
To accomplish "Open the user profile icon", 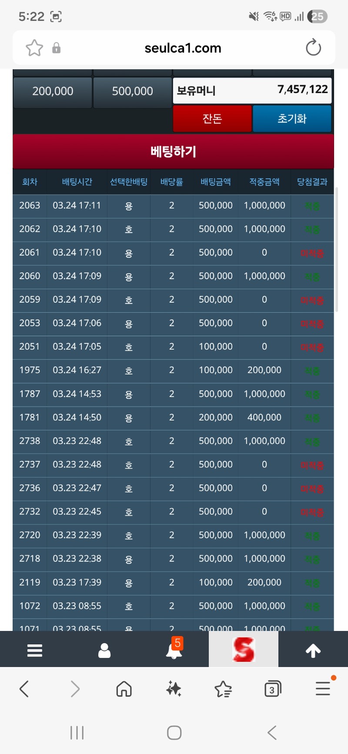I will coord(104,651).
